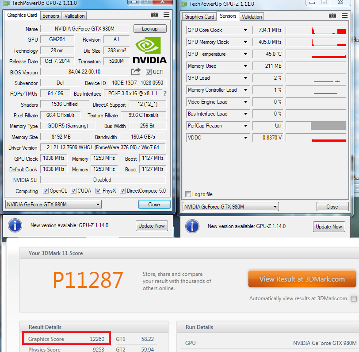
Task: Click View Result at 3DMark.com button
Action: 302,279
